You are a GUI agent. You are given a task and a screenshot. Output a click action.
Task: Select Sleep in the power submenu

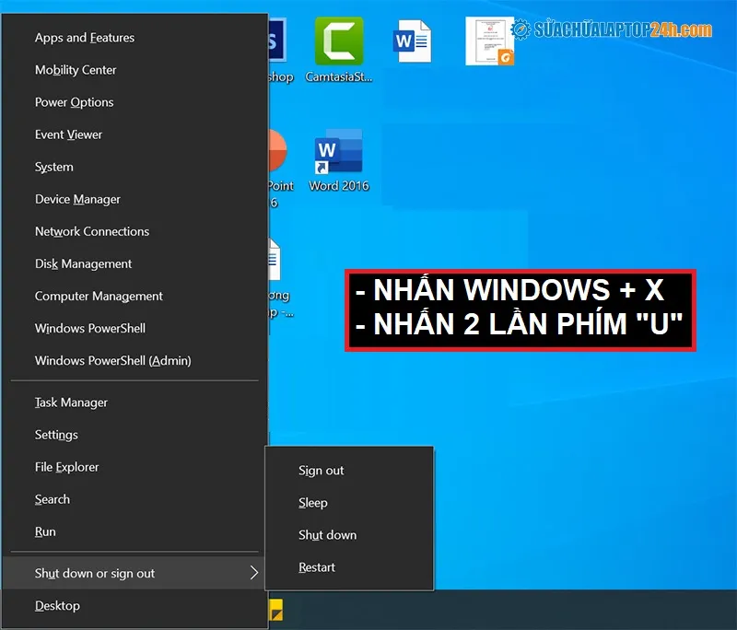[313, 503]
